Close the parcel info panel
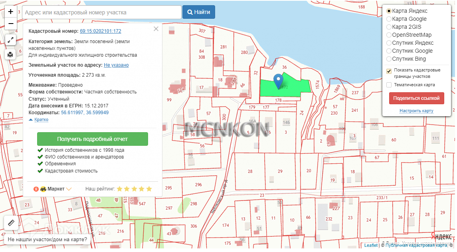The height and width of the screenshot is (252, 457). [x=156, y=29]
